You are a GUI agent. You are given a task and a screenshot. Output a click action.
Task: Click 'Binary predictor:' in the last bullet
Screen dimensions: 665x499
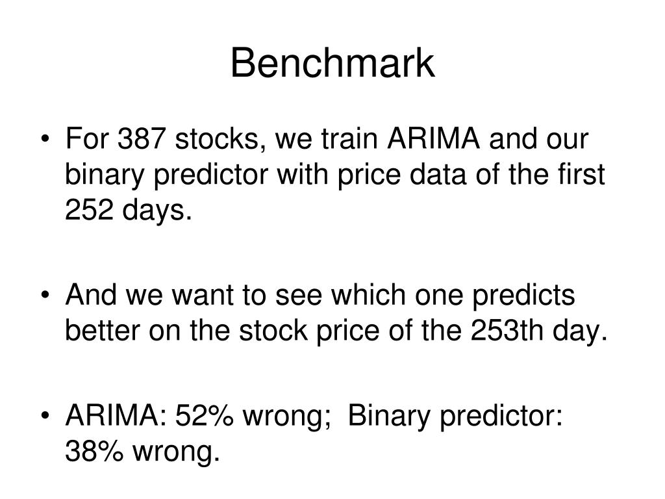[455, 416]
